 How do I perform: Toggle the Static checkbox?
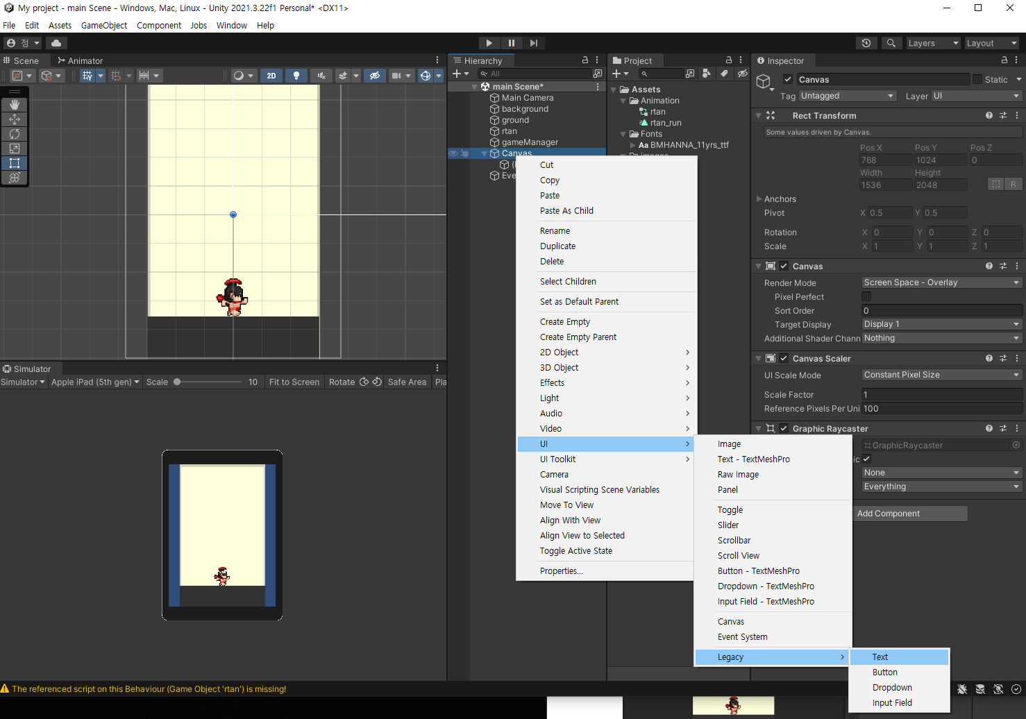tap(977, 79)
